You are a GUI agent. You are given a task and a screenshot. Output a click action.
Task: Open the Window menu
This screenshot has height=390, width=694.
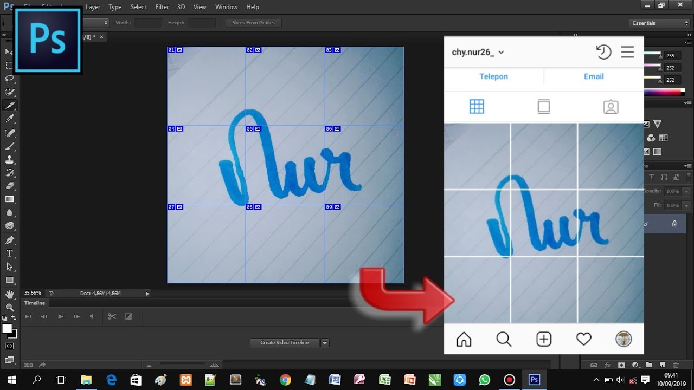(x=226, y=7)
